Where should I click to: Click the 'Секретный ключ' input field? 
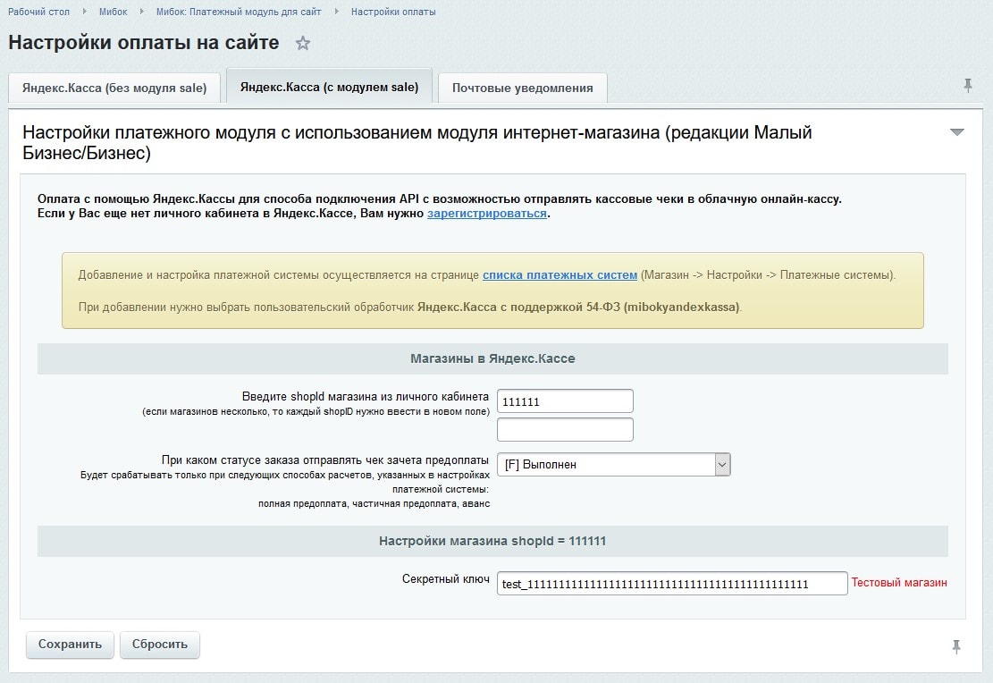tap(670, 582)
